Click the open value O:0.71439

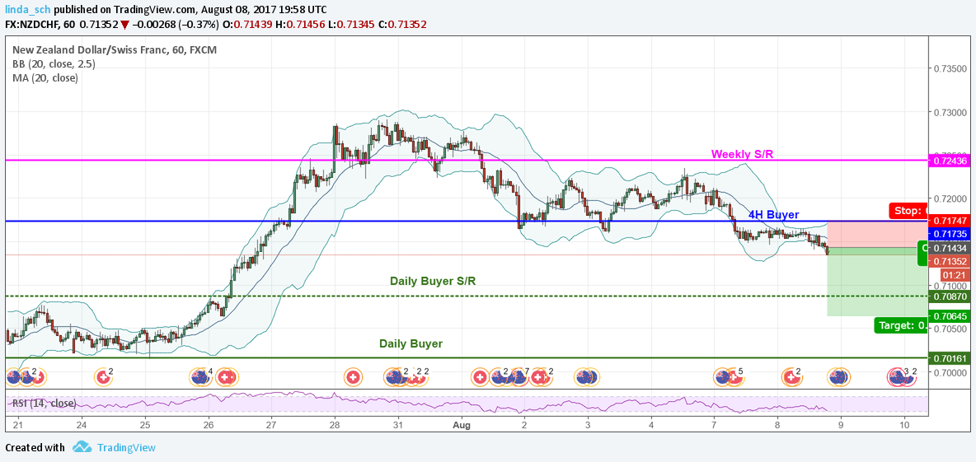(250, 25)
